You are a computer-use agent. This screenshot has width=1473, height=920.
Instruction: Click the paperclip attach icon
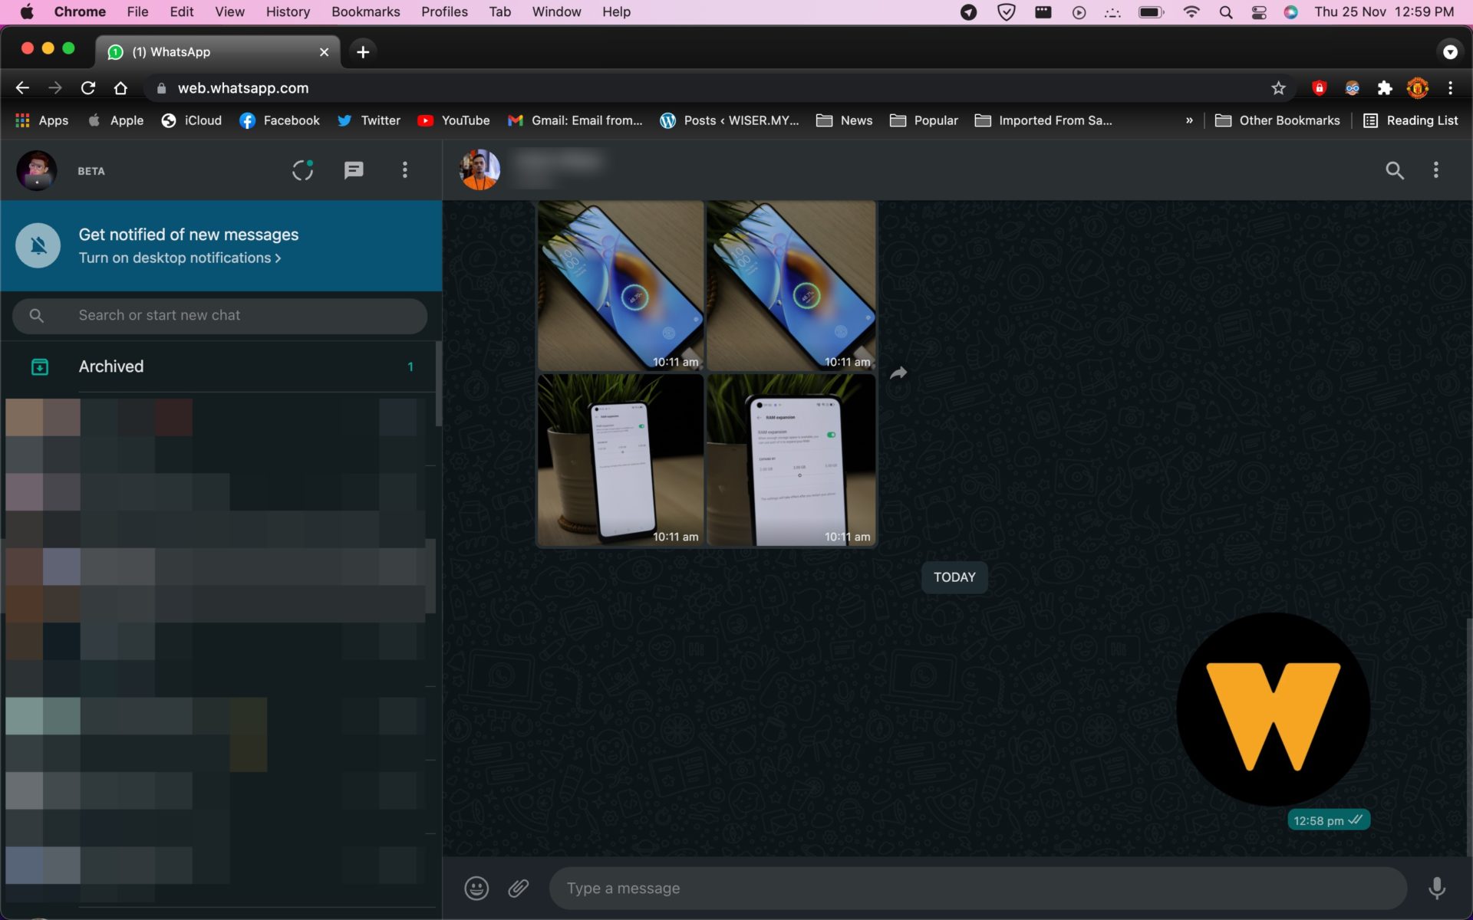click(519, 888)
